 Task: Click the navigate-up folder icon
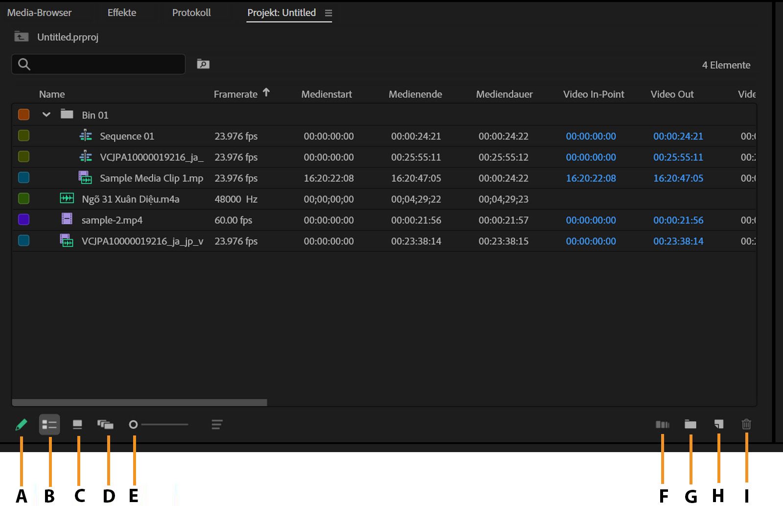pyautogui.click(x=22, y=37)
